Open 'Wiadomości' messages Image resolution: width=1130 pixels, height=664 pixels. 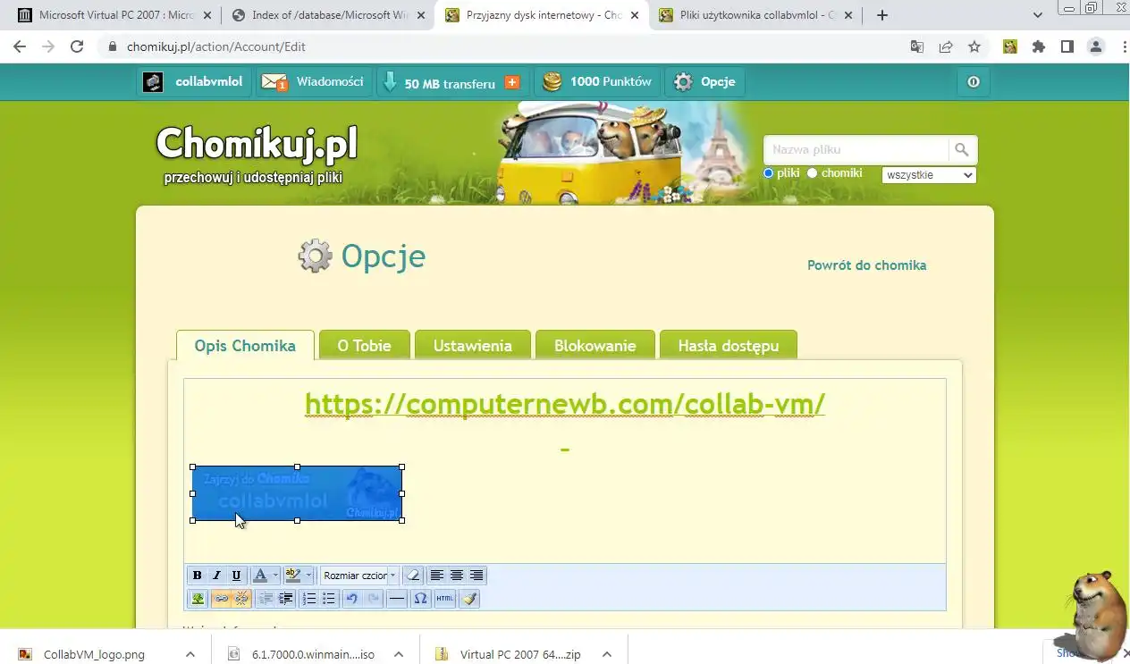pos(314,82)
